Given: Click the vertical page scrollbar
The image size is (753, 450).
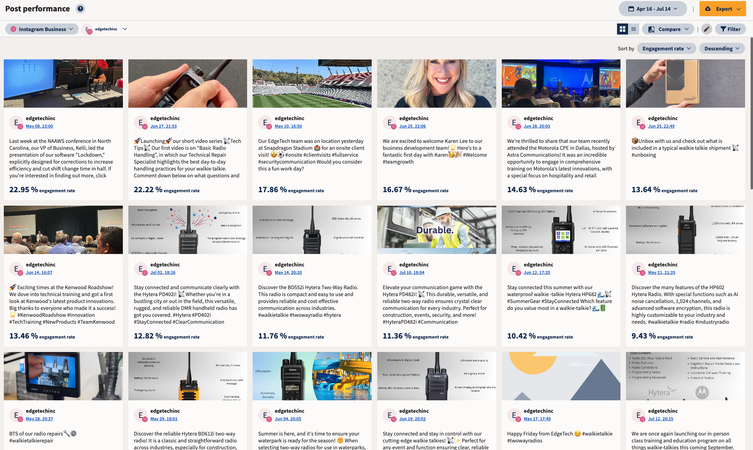Looking at the screenshot, I should click(x=751, y=114).
